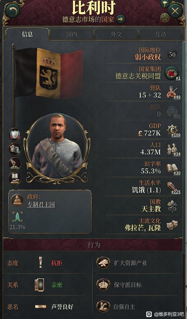Click the literacy book icon
This screenshot has width=187, height=319.
coord(172,168)
